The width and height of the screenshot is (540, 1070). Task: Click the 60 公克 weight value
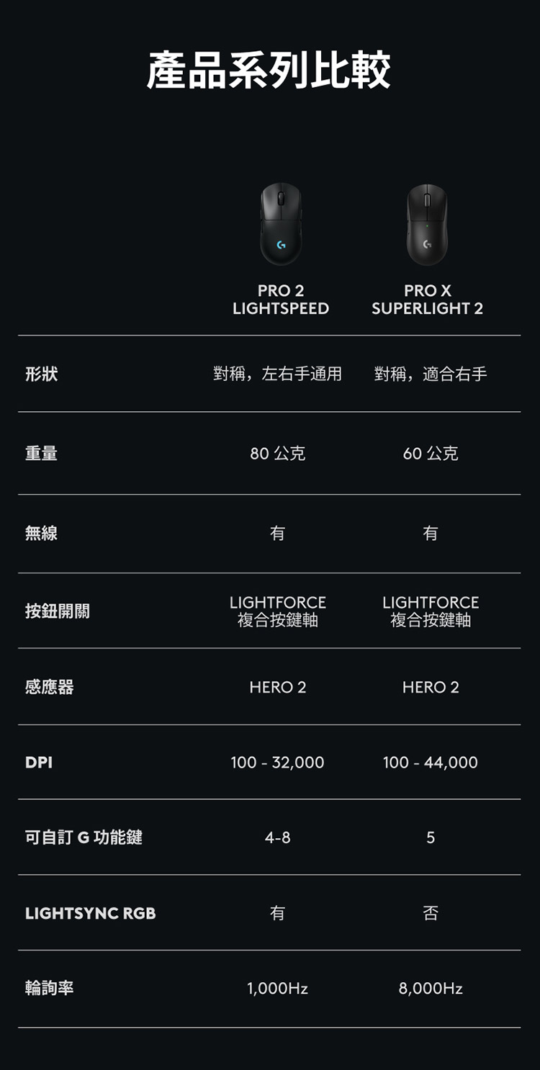[x=431, y=454]
